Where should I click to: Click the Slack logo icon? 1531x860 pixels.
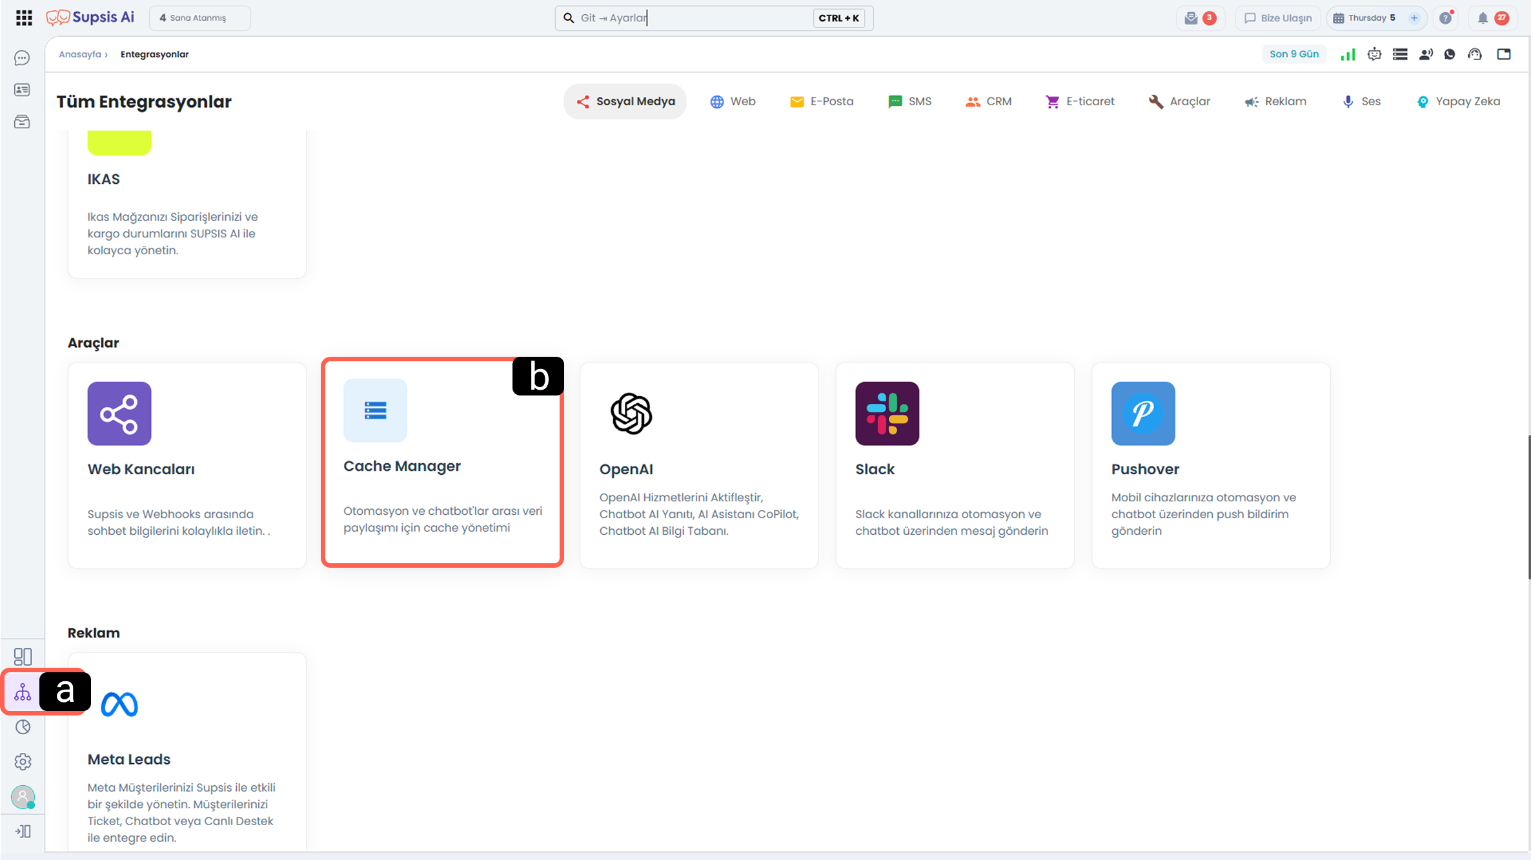click(x=887, y=414)
